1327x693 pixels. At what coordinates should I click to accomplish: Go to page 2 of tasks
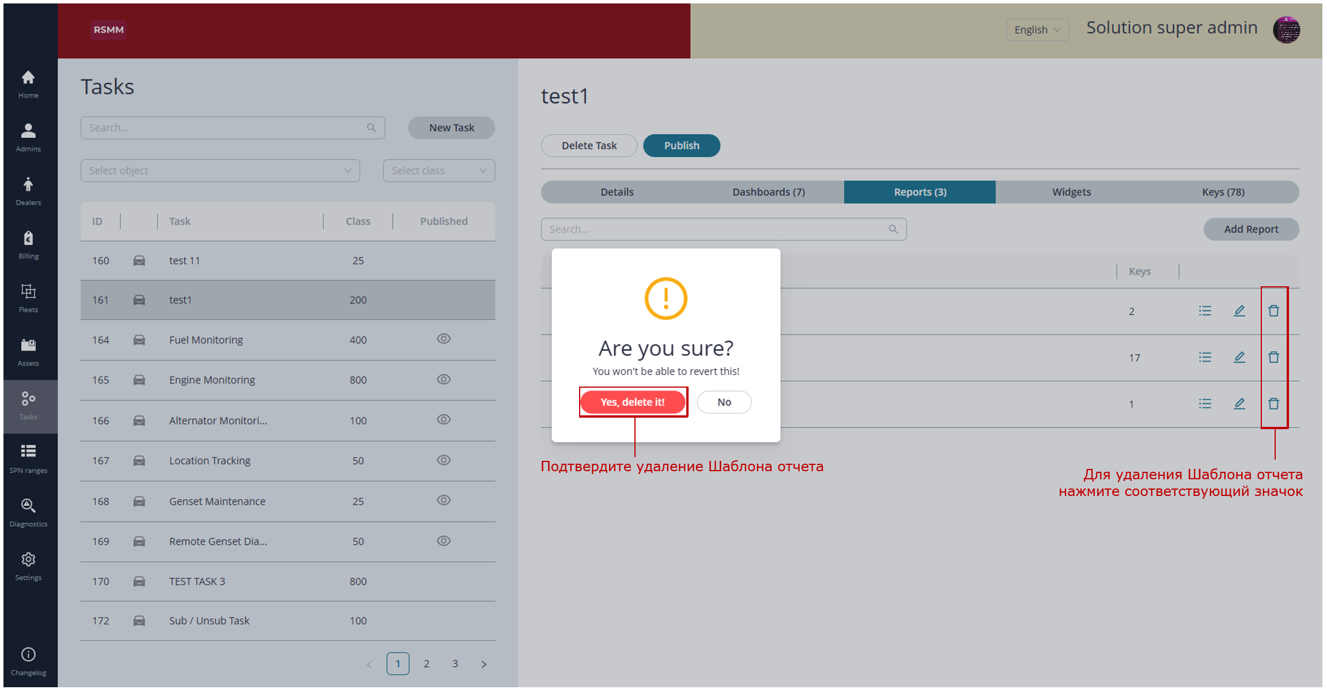tap(426, 664)
